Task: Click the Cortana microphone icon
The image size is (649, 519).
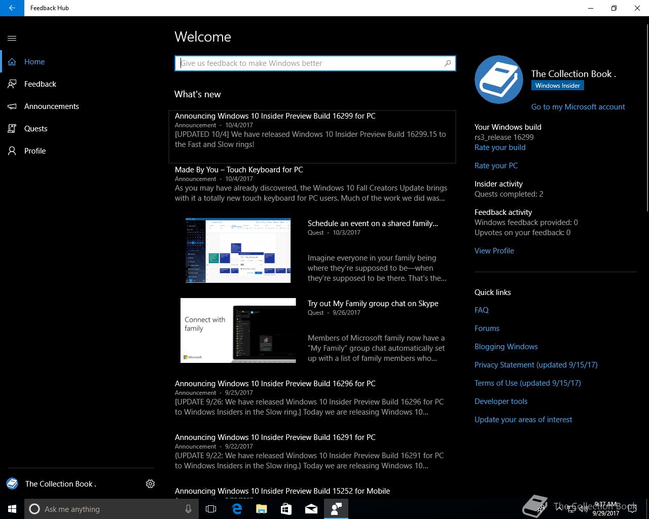Action: tap(189, 509)
